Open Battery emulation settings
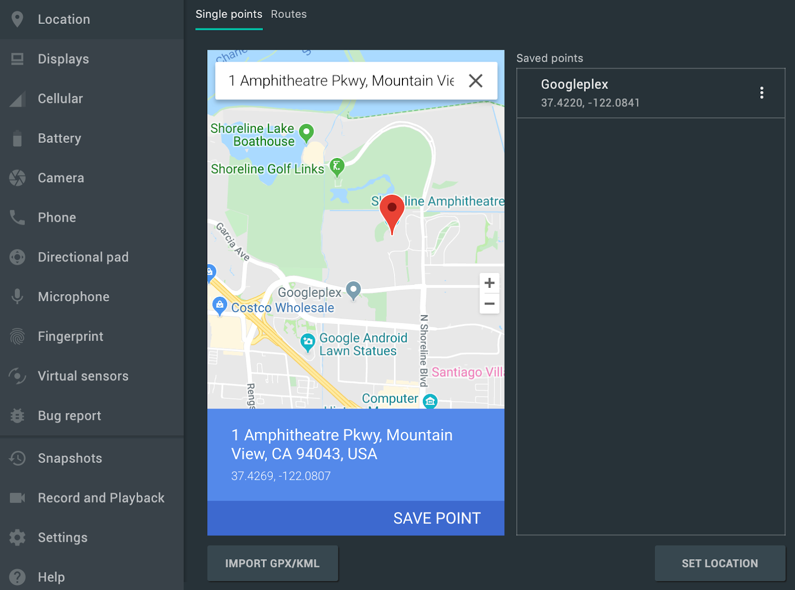795x590 pixels. 59,138
